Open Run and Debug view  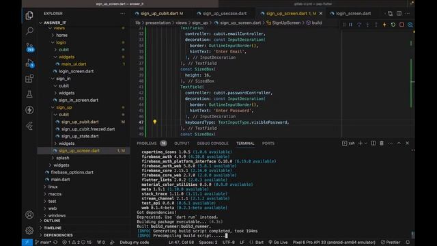pos(29,63)
